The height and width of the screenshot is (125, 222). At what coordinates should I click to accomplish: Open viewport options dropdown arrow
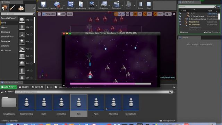(x=39, y=14)
